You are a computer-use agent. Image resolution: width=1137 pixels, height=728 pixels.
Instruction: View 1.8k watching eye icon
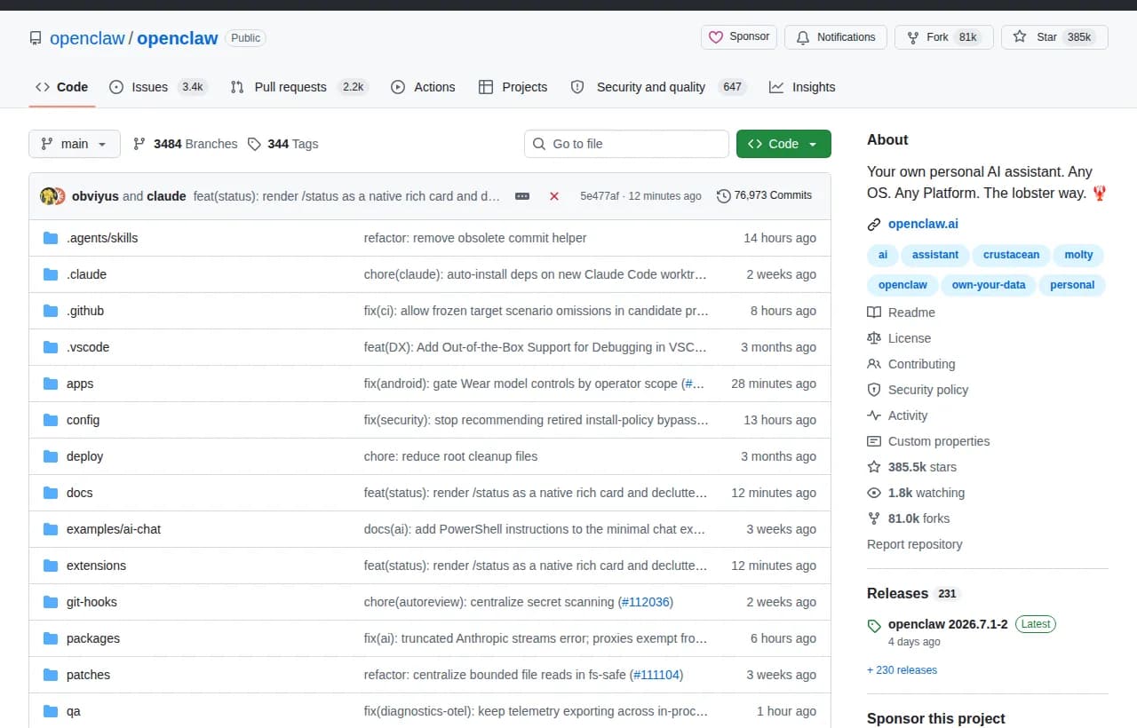click(874, 493)
